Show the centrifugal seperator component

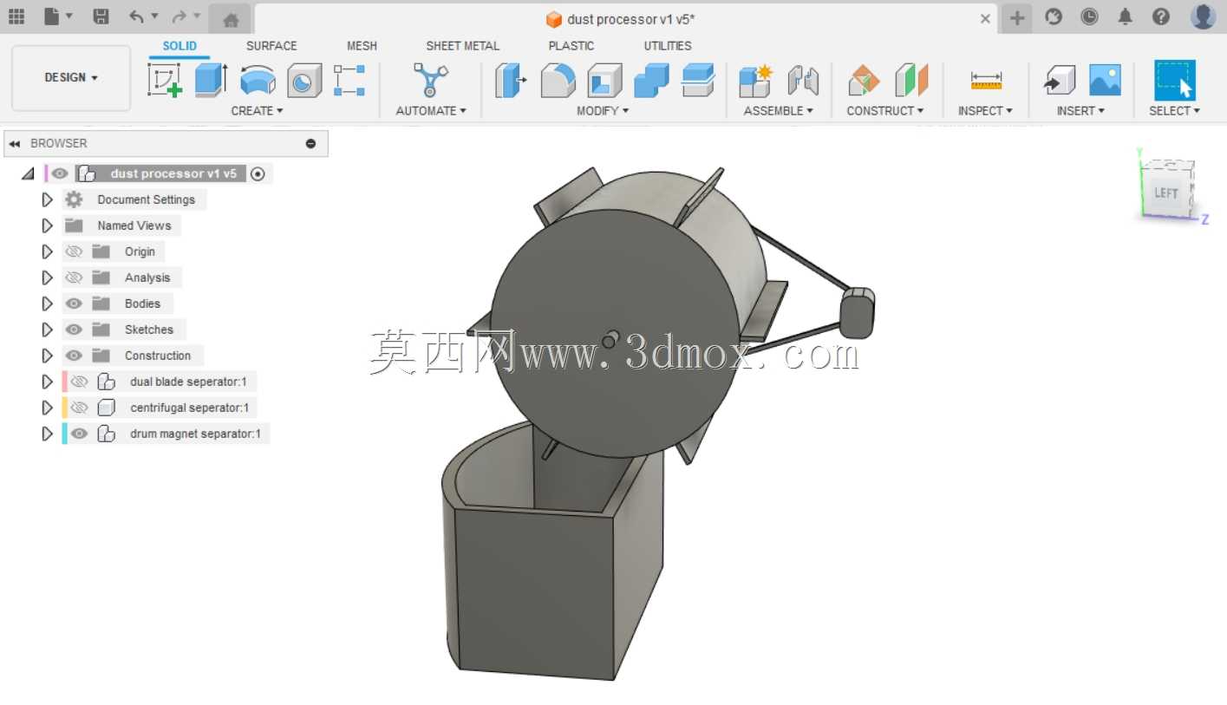point(80,408)
